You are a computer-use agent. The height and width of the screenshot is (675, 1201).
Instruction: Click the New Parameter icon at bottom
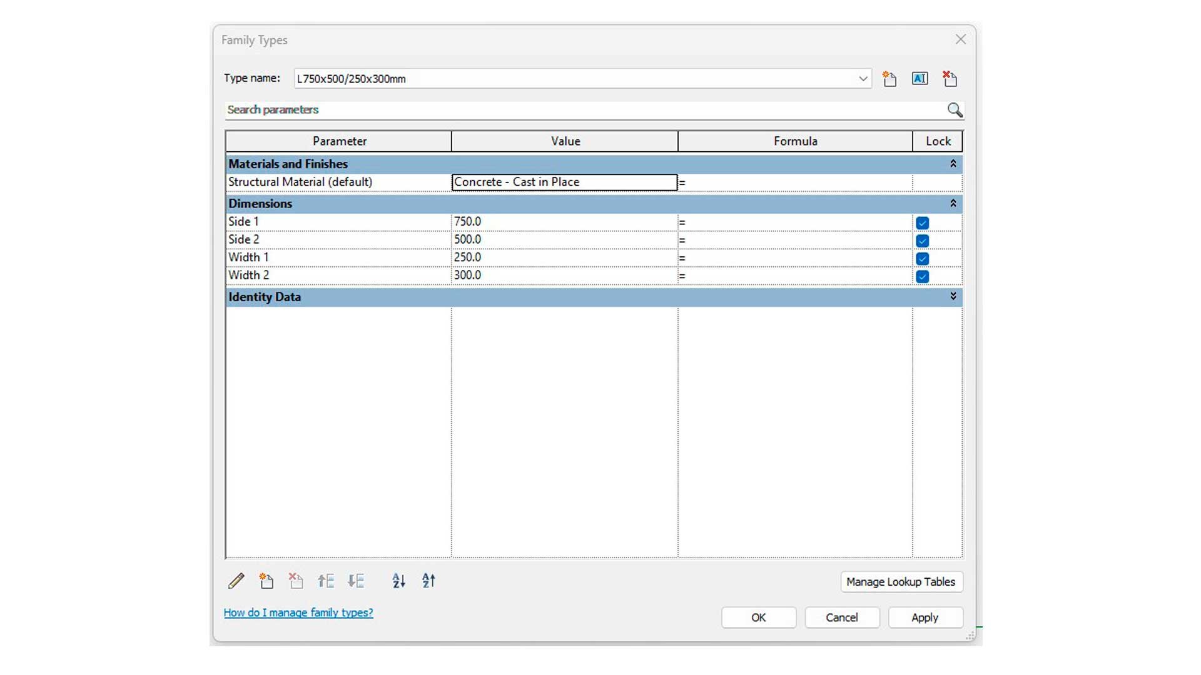(x=266, y=581)
